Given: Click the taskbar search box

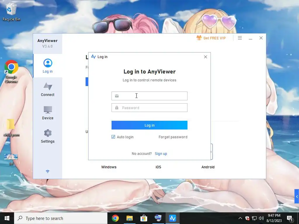Looking at the screenshot, I should [x=61, y=218].
